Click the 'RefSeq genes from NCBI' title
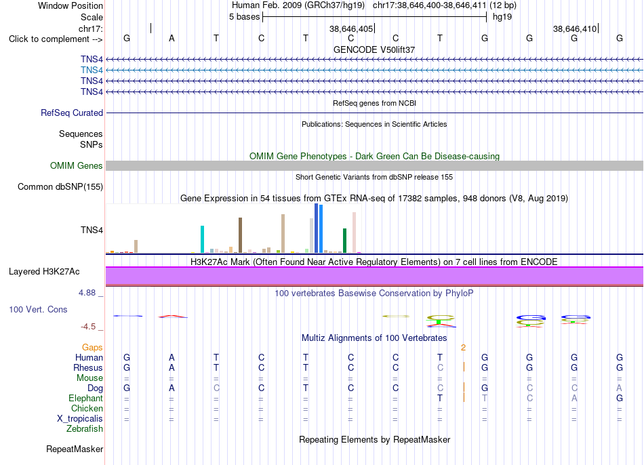 click(374, 103)
